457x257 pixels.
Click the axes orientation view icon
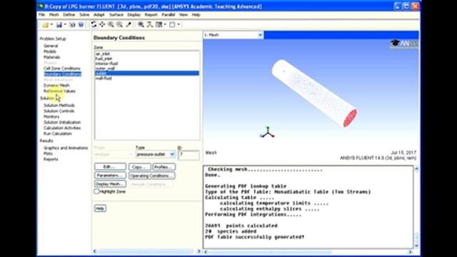click(150, 25)
